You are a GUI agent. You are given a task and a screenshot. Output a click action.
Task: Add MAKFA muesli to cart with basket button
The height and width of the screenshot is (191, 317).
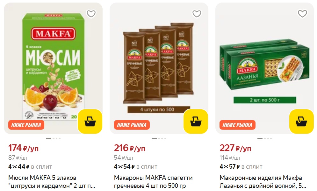pos(90,121)
